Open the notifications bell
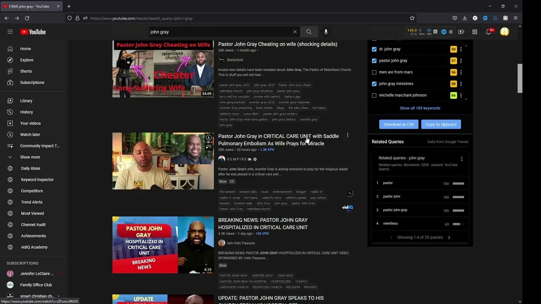The height and width of the screenshot is (304, 541). tap(489, 32)
